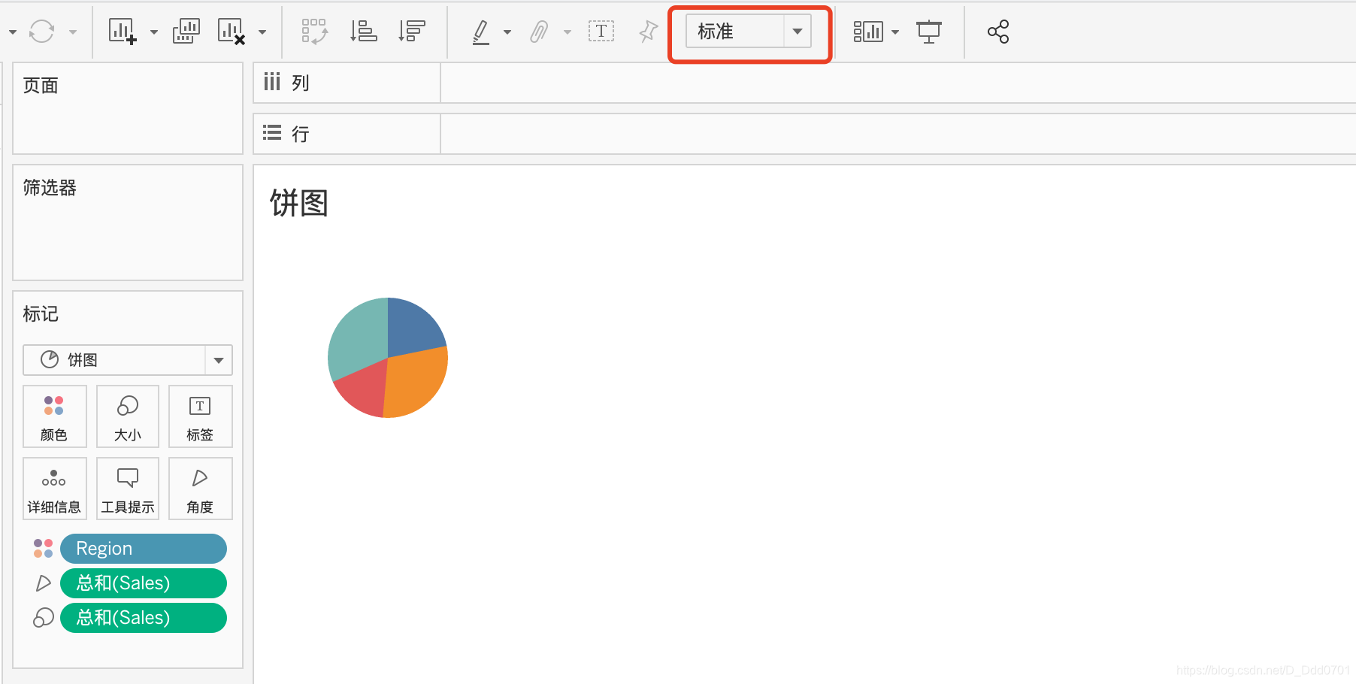Click the empty rows shelf area

(897, 134)
